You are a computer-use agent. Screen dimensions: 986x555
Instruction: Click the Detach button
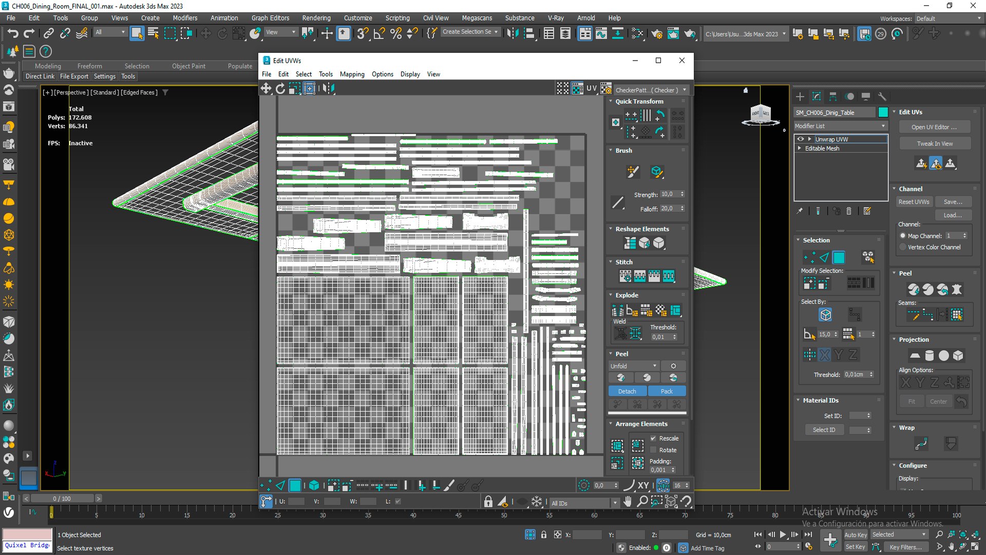click(627, 392)
